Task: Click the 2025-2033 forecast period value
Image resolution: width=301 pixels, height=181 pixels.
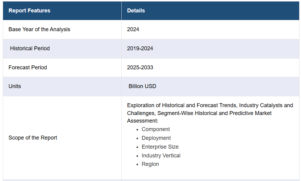Action: pyautogui.click(x=140, y=67)
